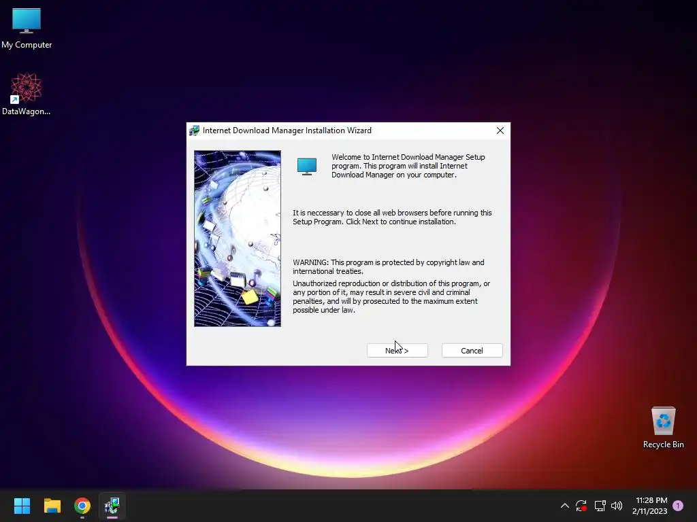Open the notification badge showing 1
Image resolution: width=697 pixels, height=522 pixels.
(x=678, y=506)
